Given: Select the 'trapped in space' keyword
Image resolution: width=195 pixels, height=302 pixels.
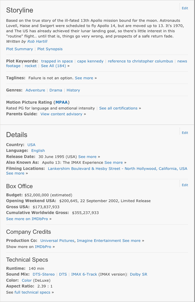Looking at the screenshot, I should click(57, 61).
